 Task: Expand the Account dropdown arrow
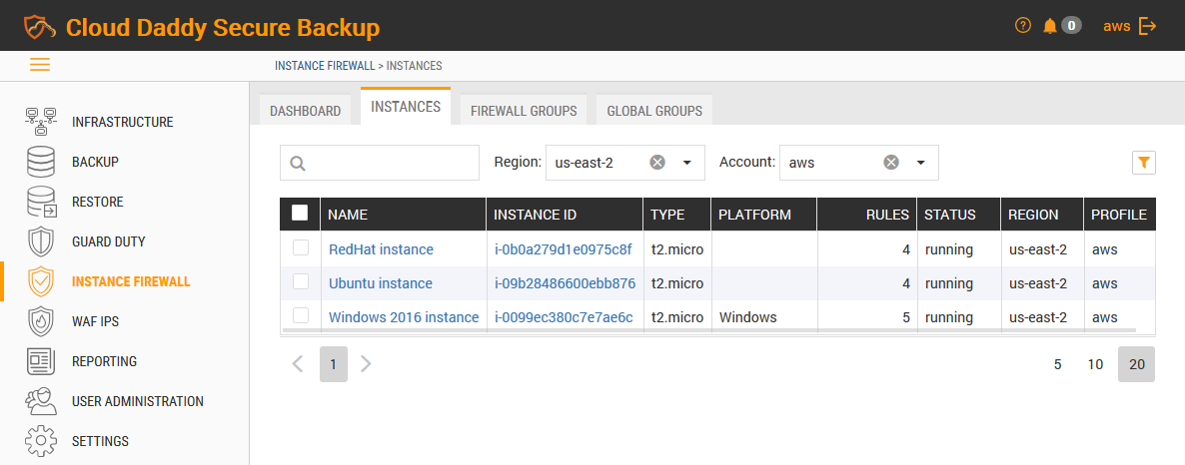tap(921, 163)
